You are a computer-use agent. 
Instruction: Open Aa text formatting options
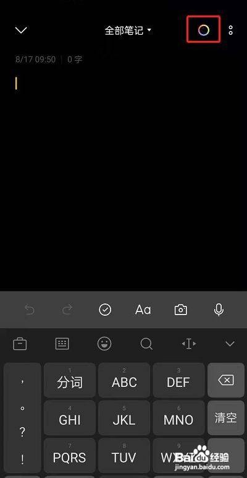pos(143,310)
